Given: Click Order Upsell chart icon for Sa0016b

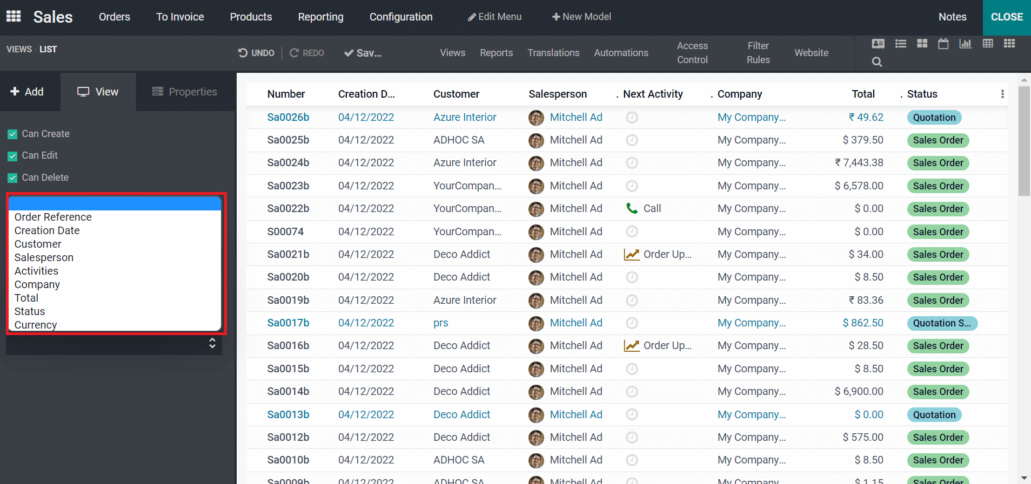Looking at the screenshot, I should click(x=632, y=345).
